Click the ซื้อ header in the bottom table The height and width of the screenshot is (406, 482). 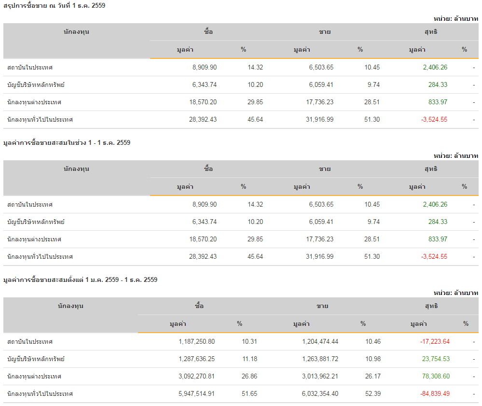click(x=199, y=306)
